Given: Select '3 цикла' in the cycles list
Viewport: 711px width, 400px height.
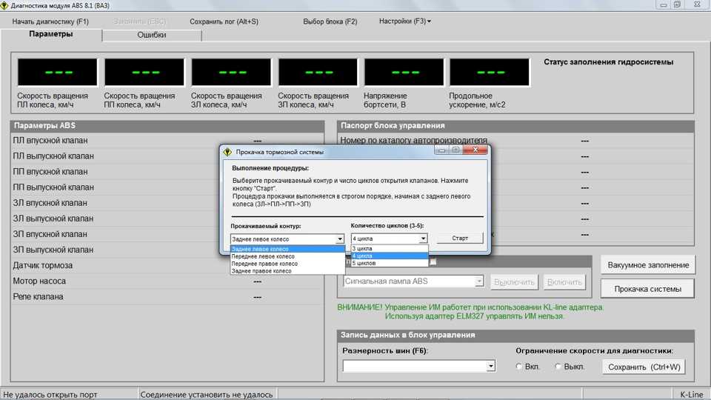Looking at the screenshot, I should pos(363,248).
